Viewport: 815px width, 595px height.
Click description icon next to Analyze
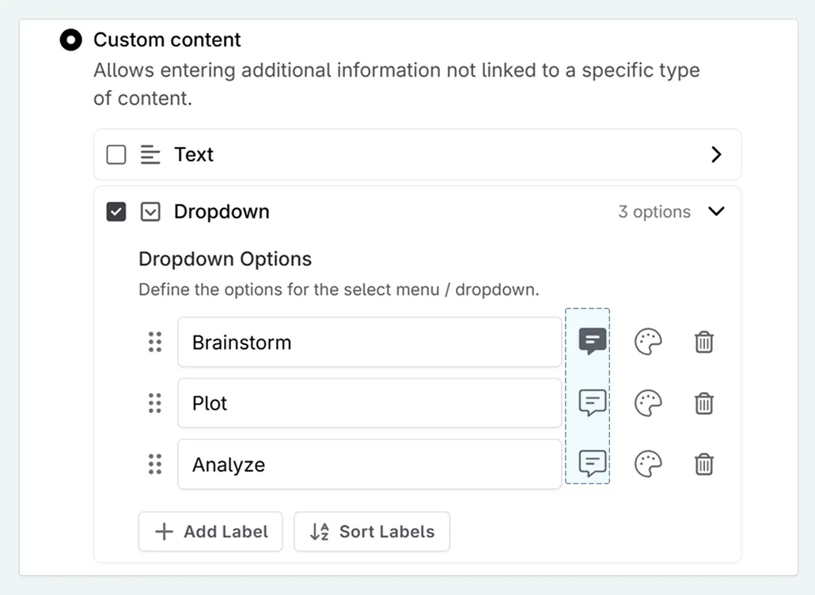tap(592, 464)
